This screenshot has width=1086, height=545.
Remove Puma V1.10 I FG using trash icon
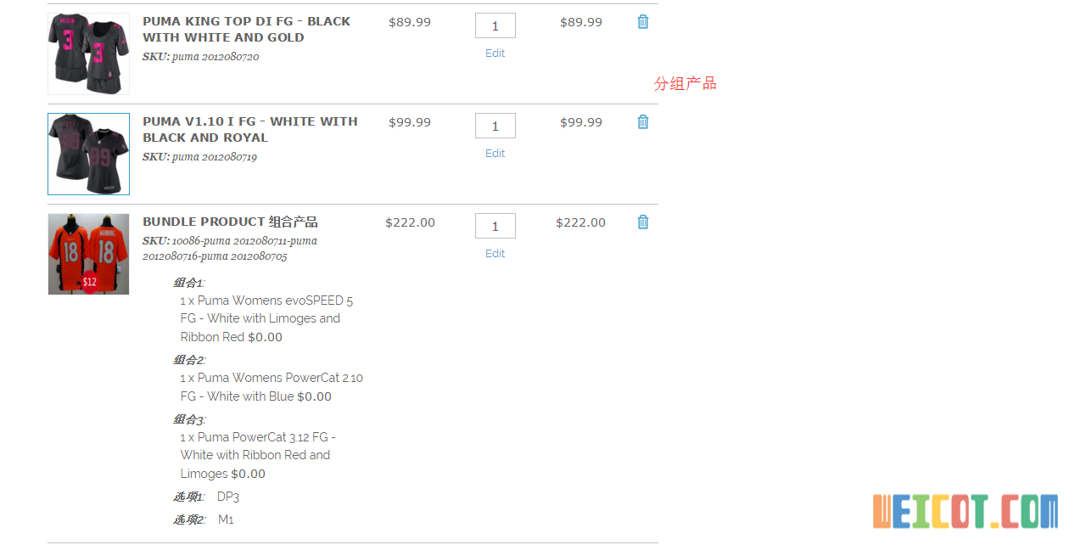(643, 122)
